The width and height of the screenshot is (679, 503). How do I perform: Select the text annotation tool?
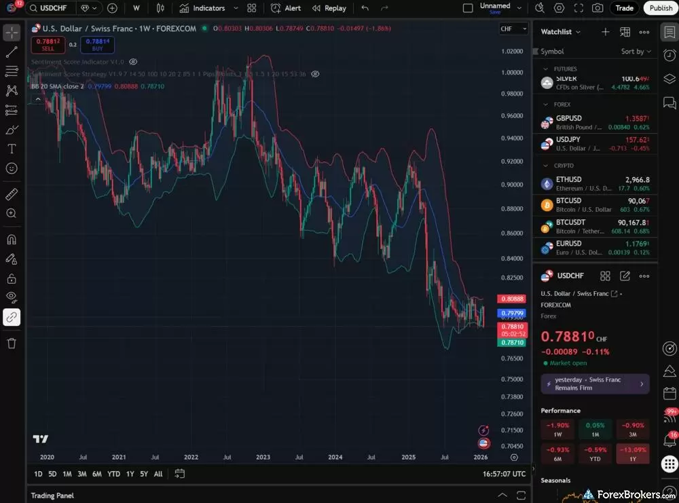12,149
